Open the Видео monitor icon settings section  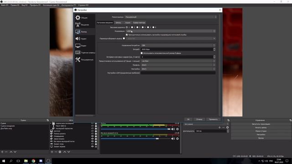(x=78, y=46)
